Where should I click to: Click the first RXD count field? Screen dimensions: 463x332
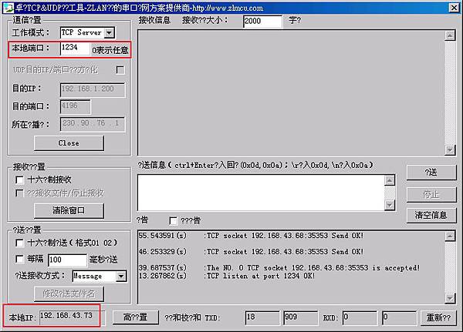pos(360,318)
